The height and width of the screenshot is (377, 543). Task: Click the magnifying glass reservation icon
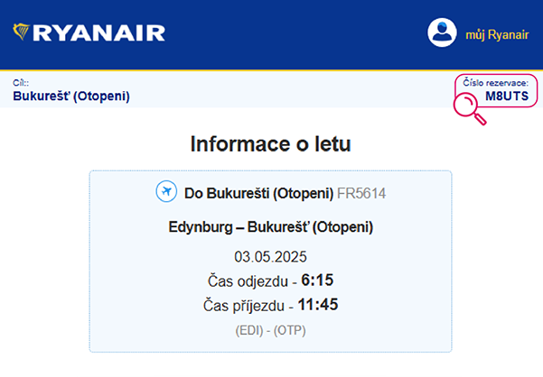pyautogui.click(x=470, y=109)
